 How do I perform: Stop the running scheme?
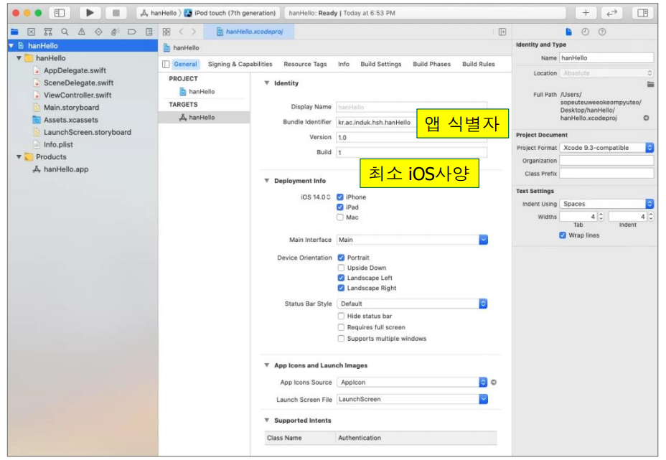(116, 13)
